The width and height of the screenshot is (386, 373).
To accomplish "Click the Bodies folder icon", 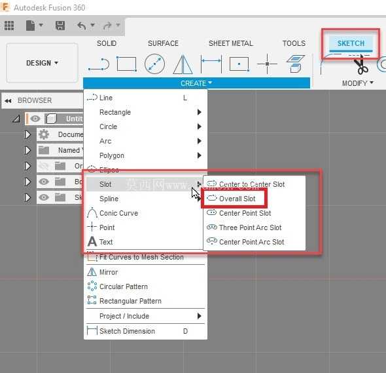I will (x=60, y=182).
